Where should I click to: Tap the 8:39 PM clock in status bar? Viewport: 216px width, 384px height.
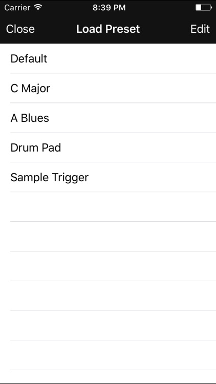(109, 8)
